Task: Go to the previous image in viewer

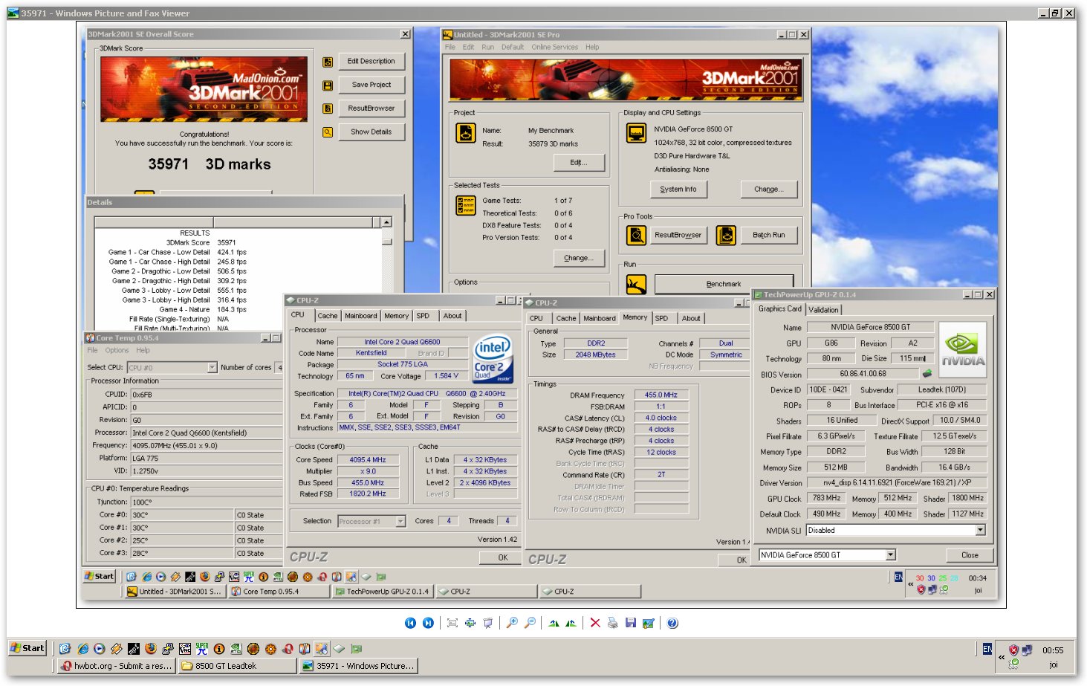Action: [410, 623]
